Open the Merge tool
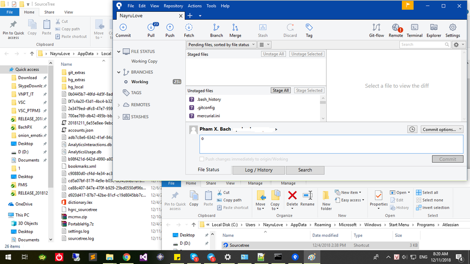The height and width of the screenshot is (264, 470). (235, 31)
